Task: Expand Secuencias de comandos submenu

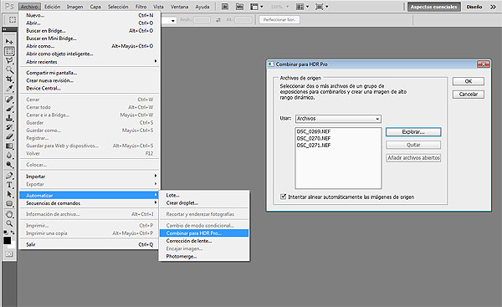Action: (90, 203)
